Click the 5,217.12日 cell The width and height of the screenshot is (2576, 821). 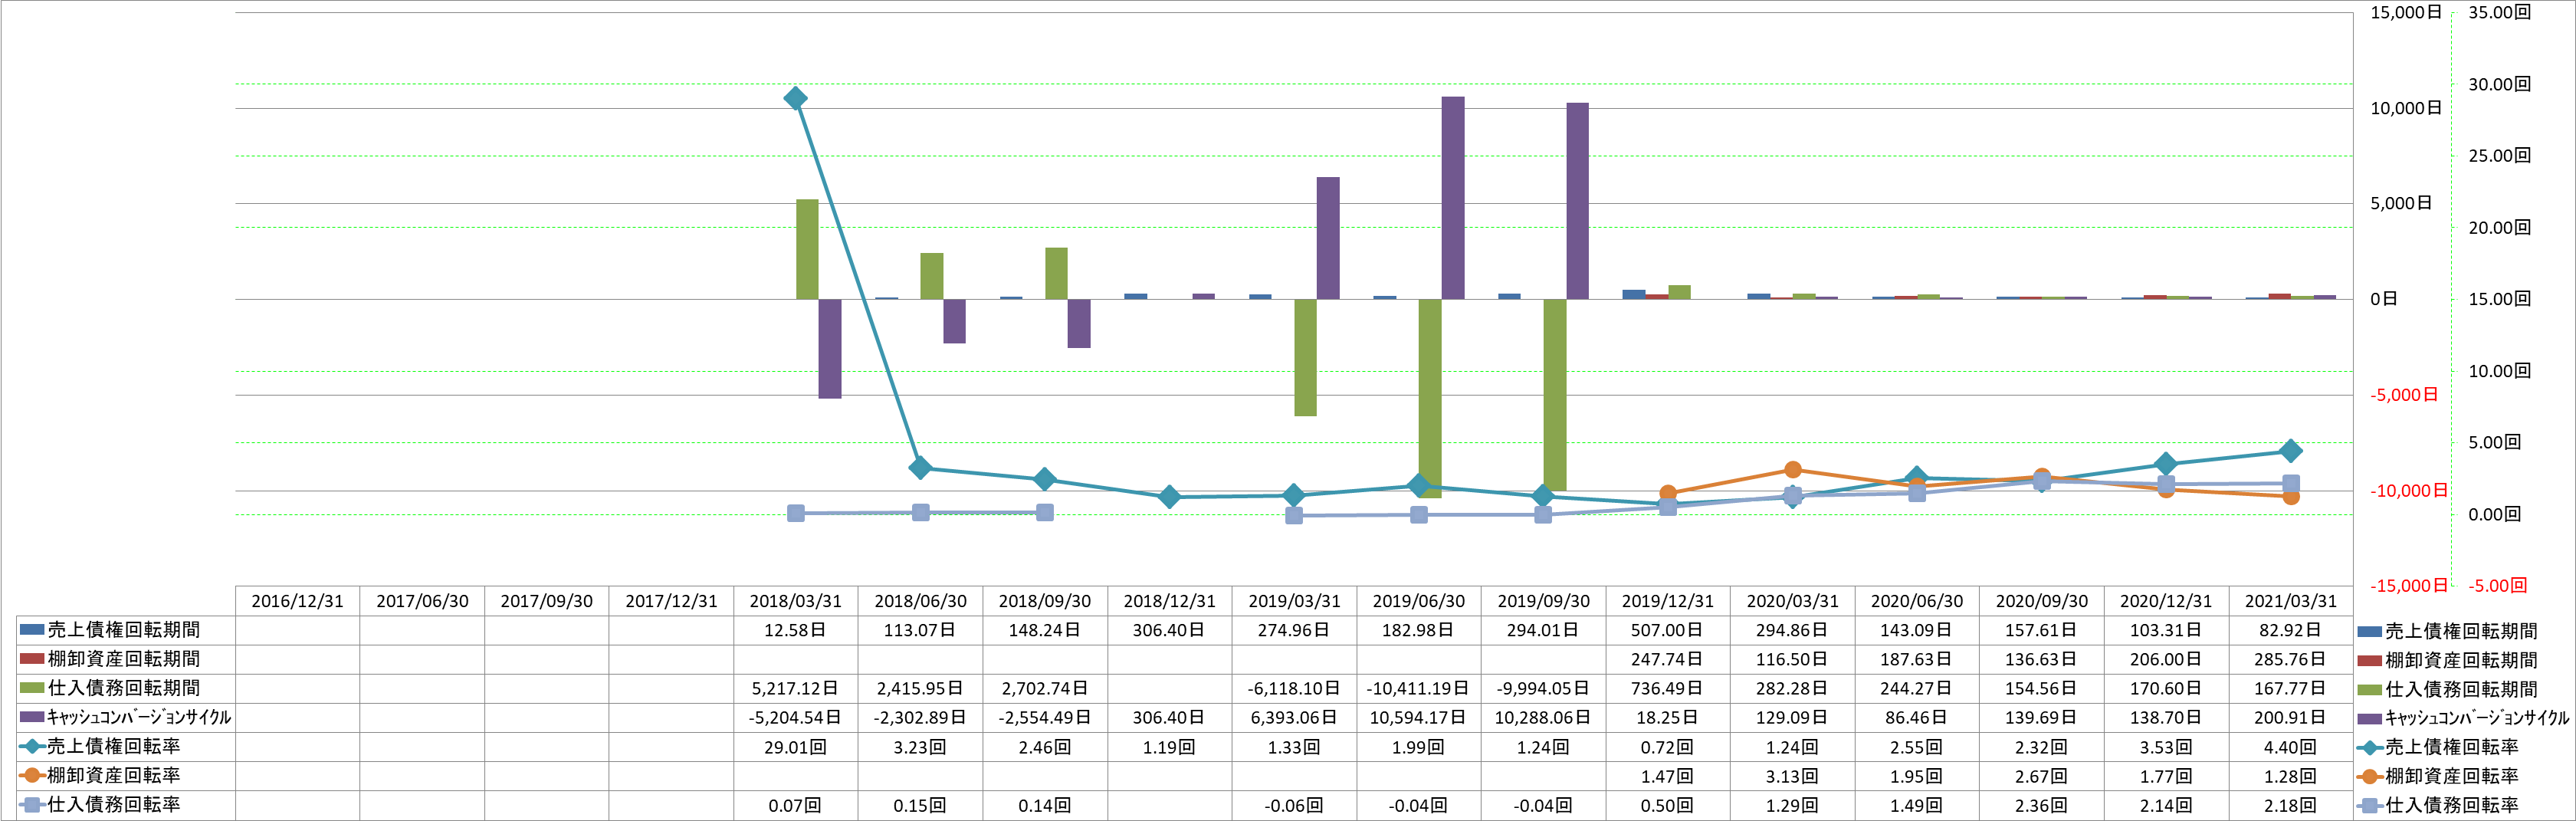[x=796, y=688]
